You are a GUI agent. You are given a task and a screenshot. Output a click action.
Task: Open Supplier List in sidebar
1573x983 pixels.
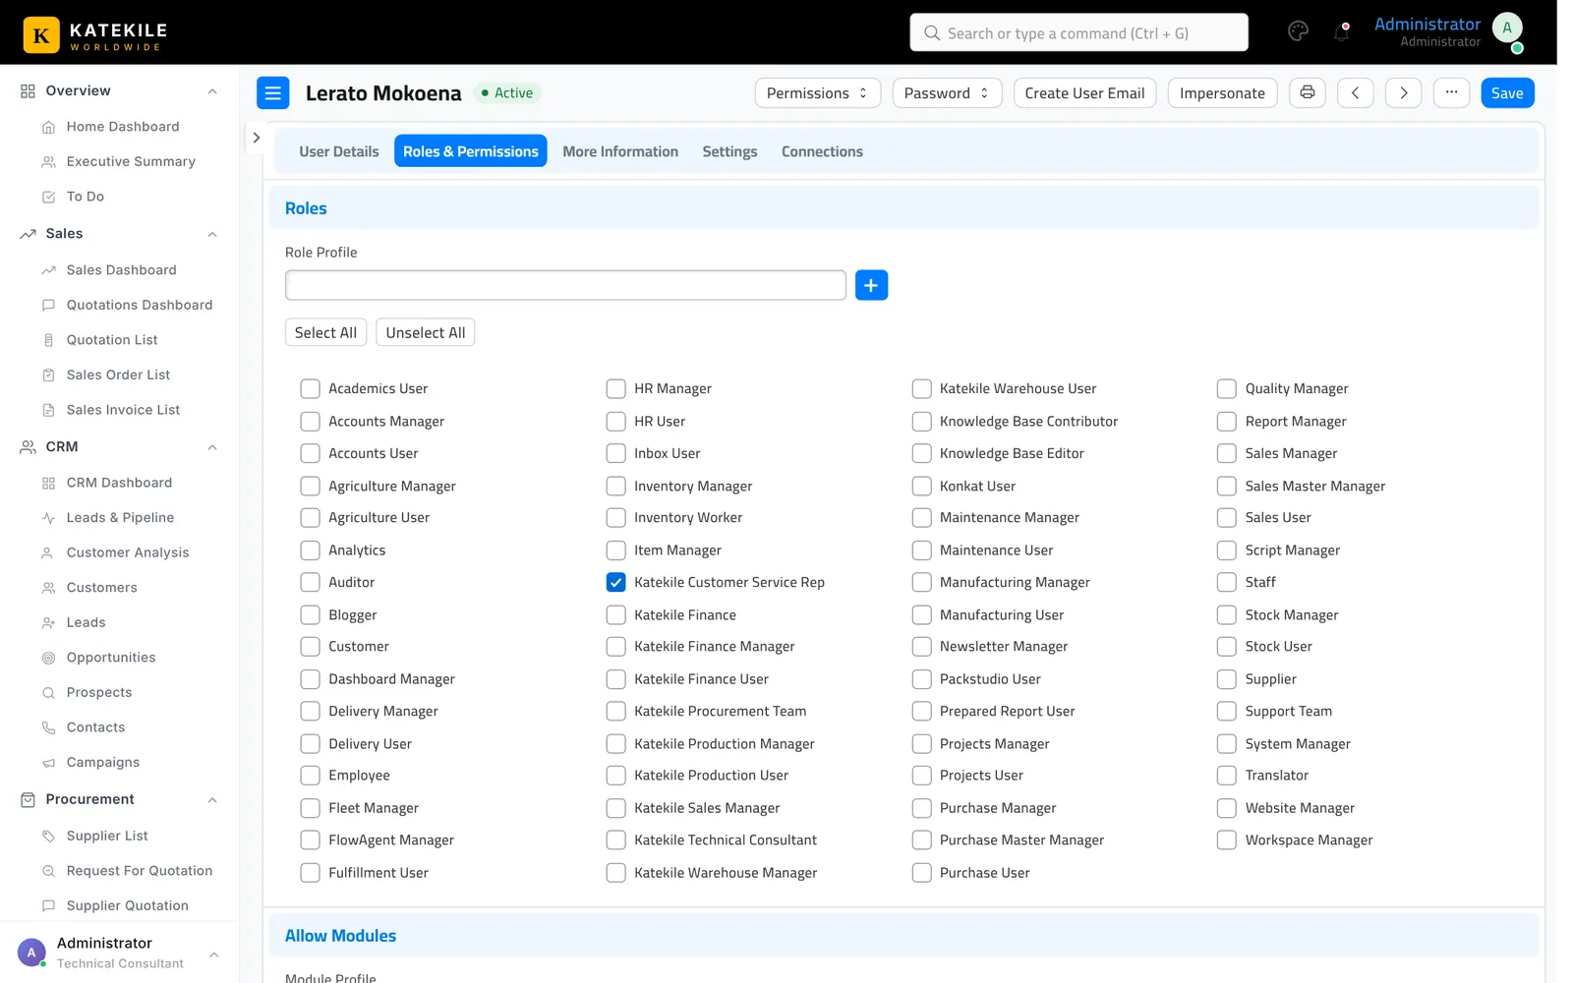(106, 837)
